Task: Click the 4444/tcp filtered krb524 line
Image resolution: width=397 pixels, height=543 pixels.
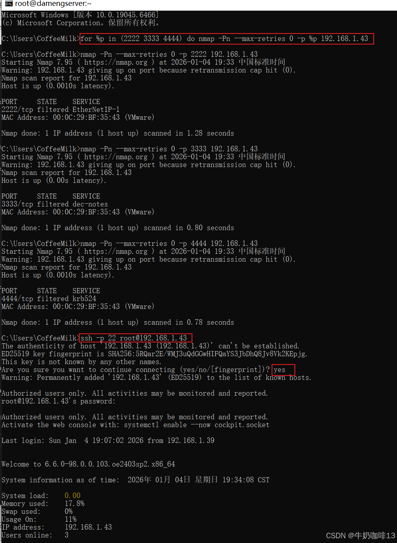Action: click(x=49, y=299)
